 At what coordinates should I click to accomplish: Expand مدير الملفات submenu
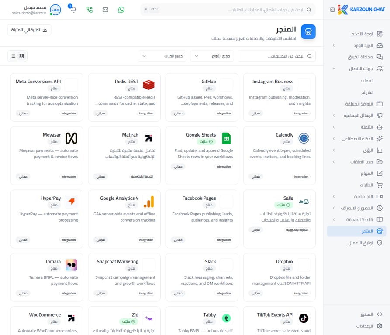pyautogui.click(x=334, y=162)
